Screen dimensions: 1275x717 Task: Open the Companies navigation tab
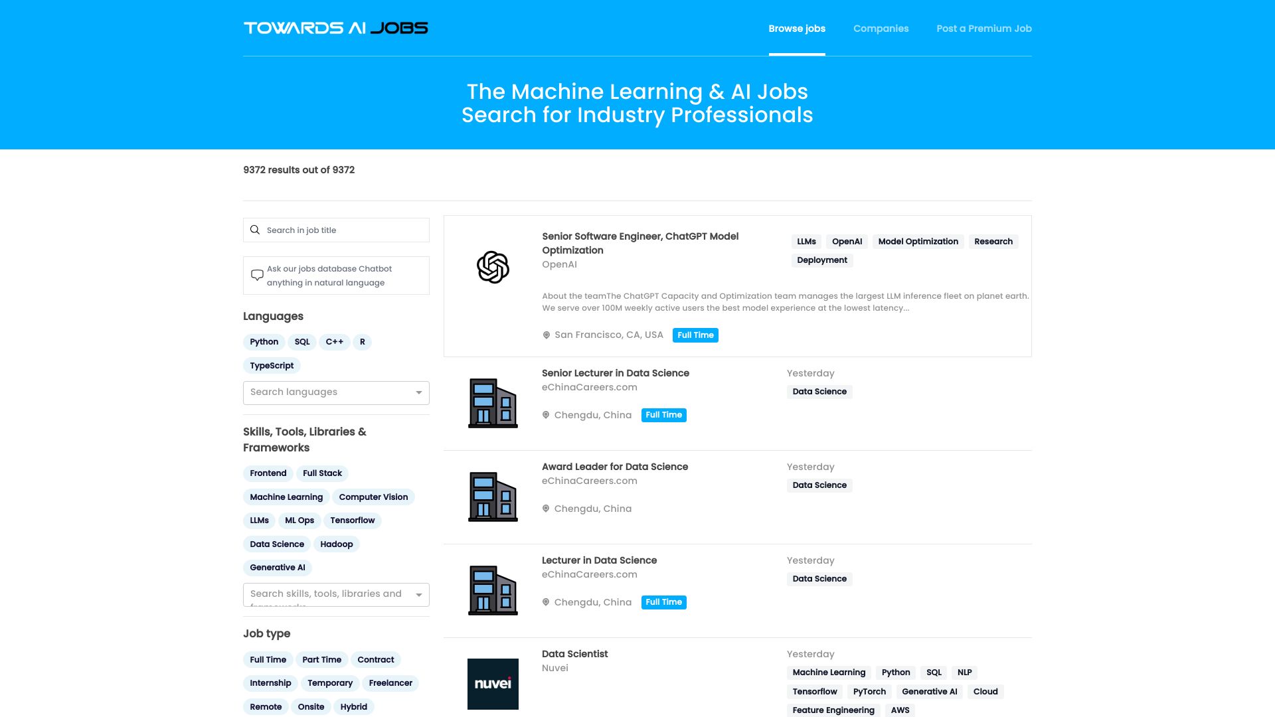click(x=881, y=28)
